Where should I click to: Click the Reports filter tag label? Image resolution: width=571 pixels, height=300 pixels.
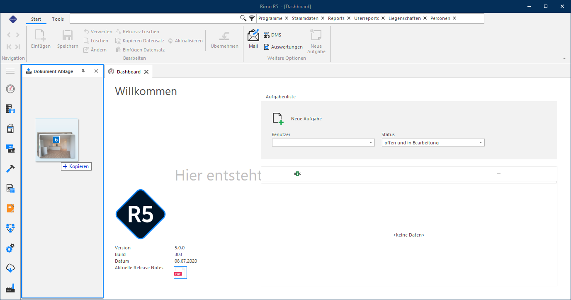click(336, 18)
